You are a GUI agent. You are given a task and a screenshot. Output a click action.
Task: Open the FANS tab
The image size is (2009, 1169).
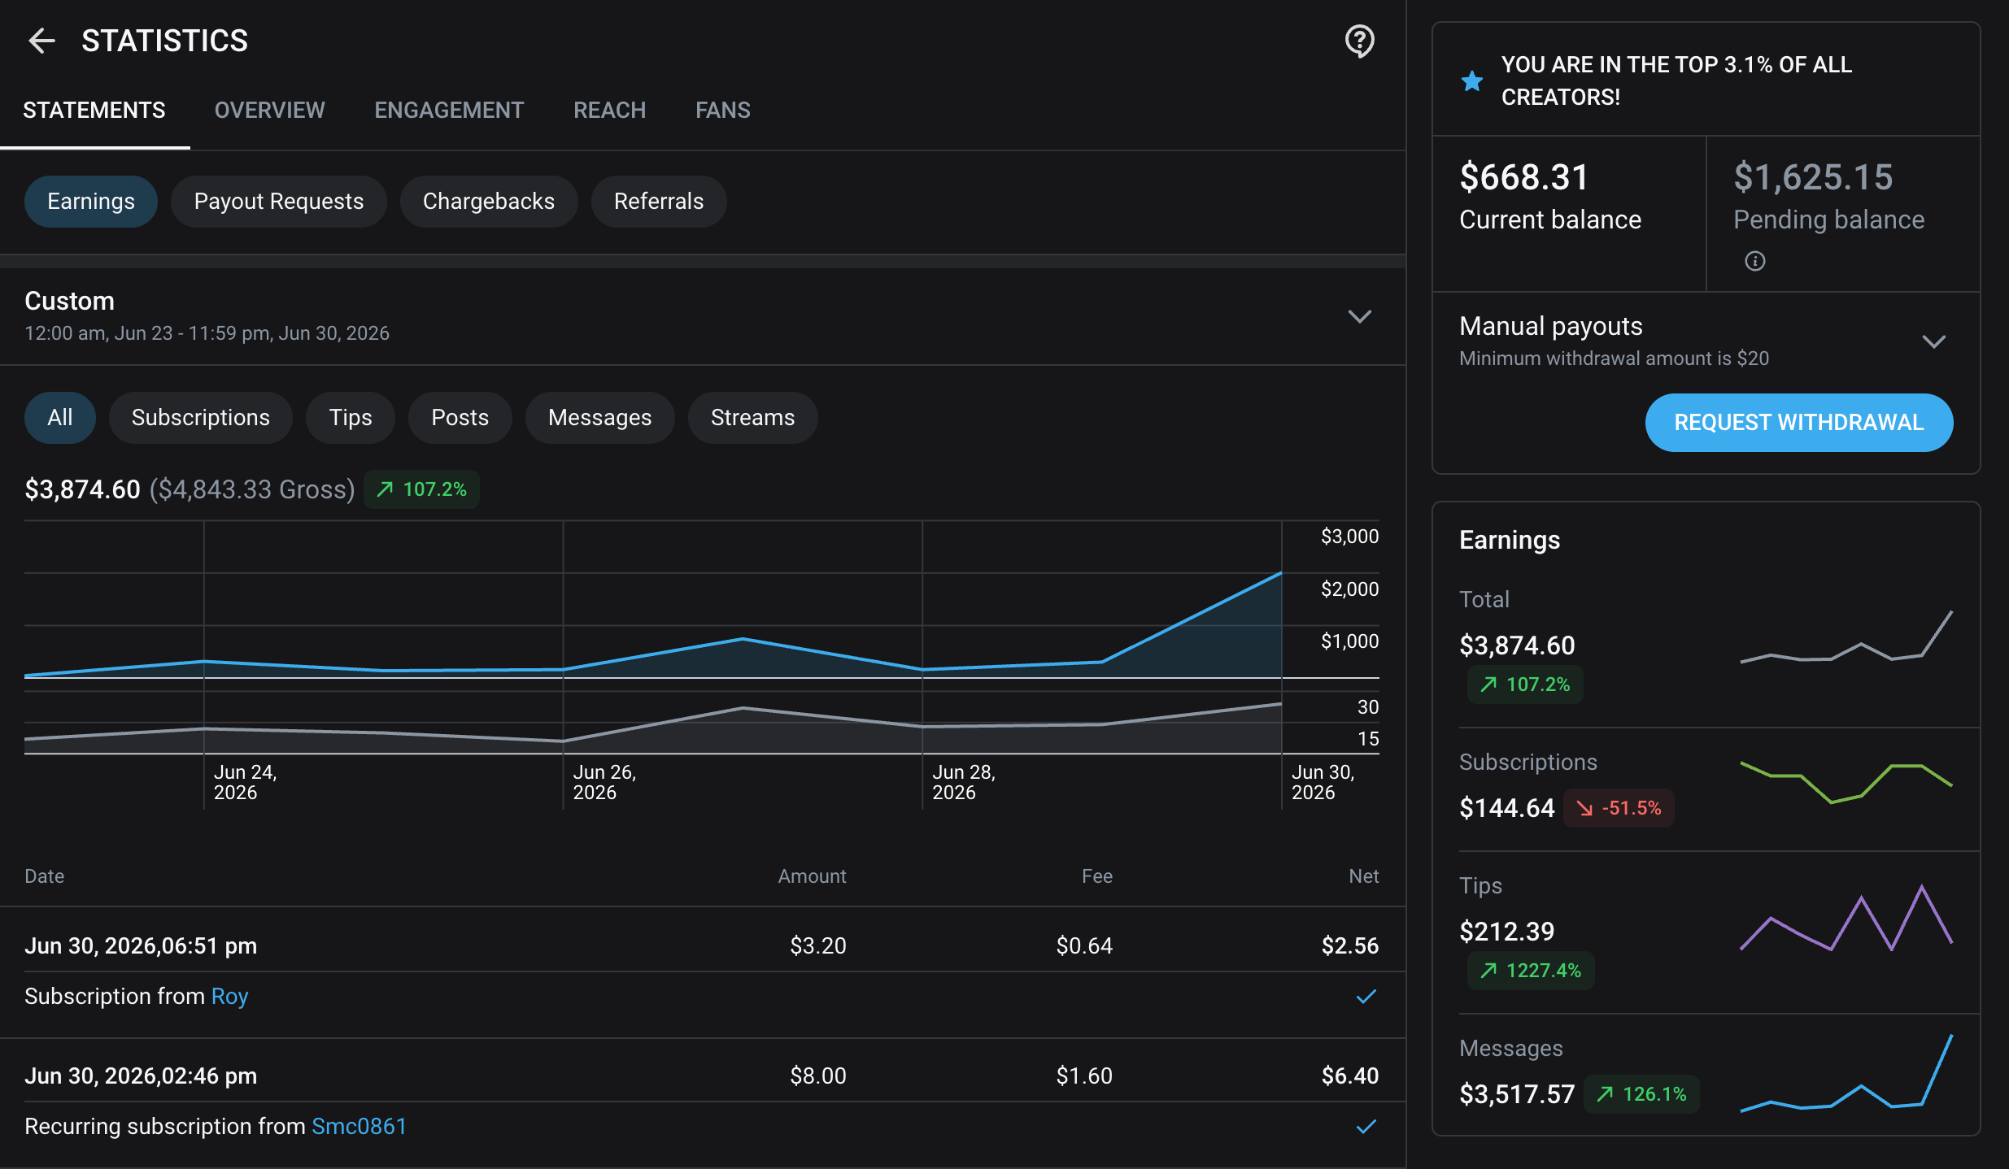point(723,111)
